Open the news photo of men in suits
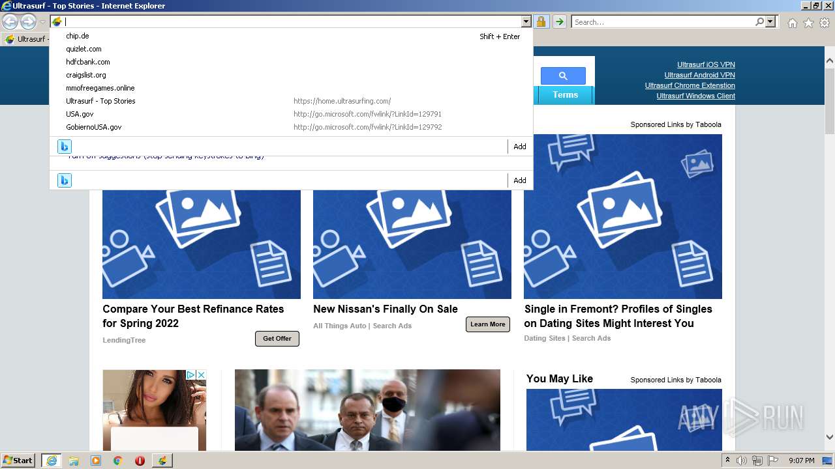Viewport: 835px width, 469px height. [x=367, y=410]
